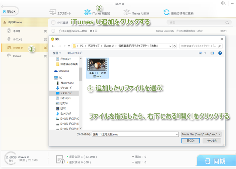The height and width of the screenshot is (169, 236).
Task: Select ミュージック in navigation tree
Action: [64, 114]
